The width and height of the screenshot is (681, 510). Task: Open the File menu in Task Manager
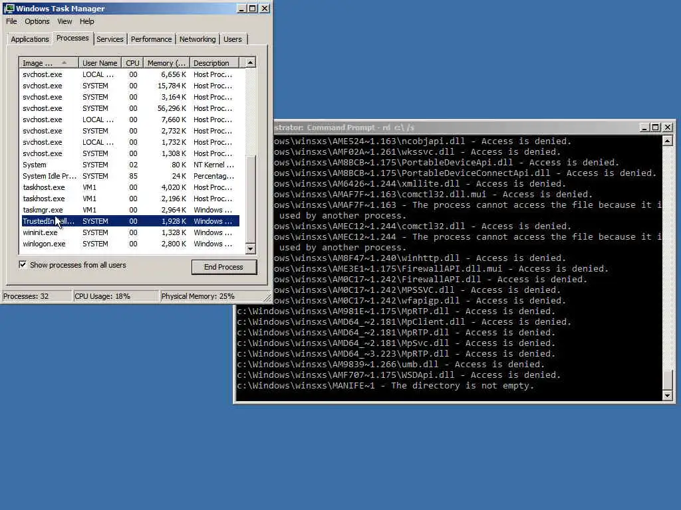click(11, 21)
